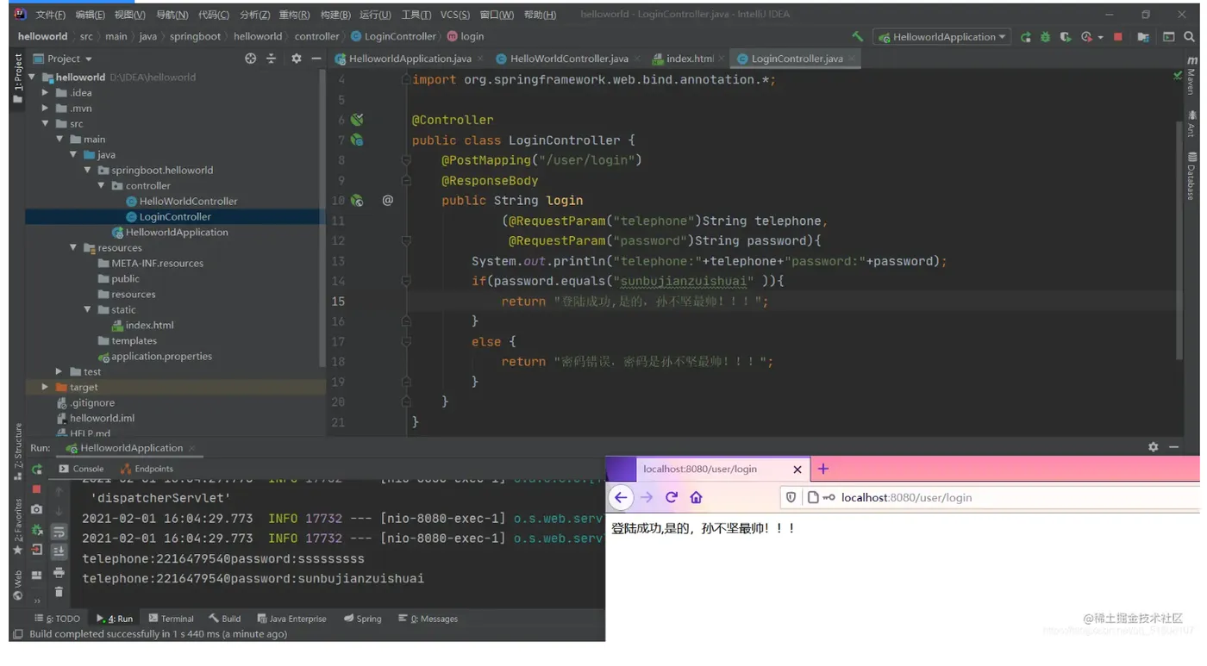
Task: Switch to index.html editor tab
Action: [x=688, y=59]
